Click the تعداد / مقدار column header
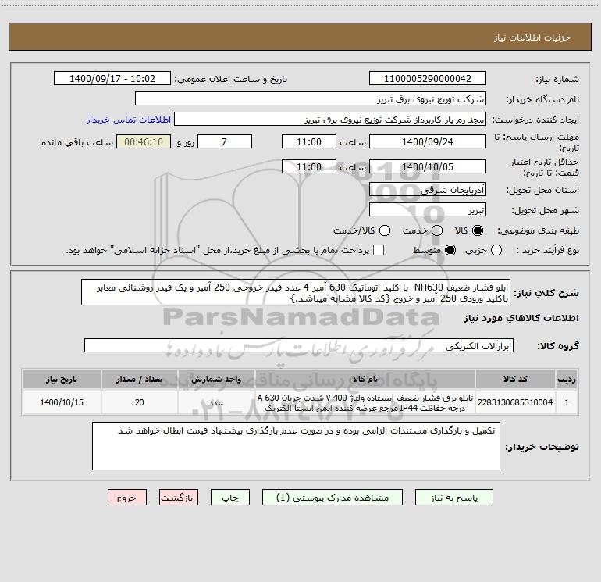Viewport: 601px width, 582px height. [x=140, y=379]
